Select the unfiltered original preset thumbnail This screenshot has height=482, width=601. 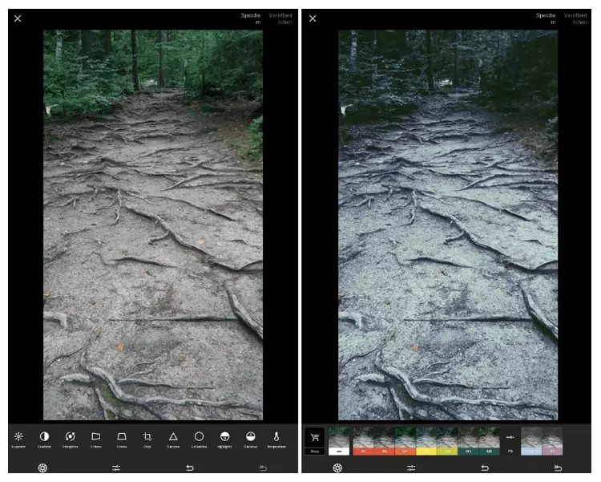339,440
